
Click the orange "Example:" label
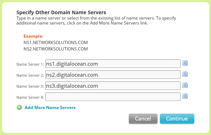(x=34, y=36)
